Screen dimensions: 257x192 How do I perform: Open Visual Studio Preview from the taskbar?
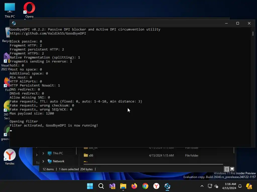(112, 186)
